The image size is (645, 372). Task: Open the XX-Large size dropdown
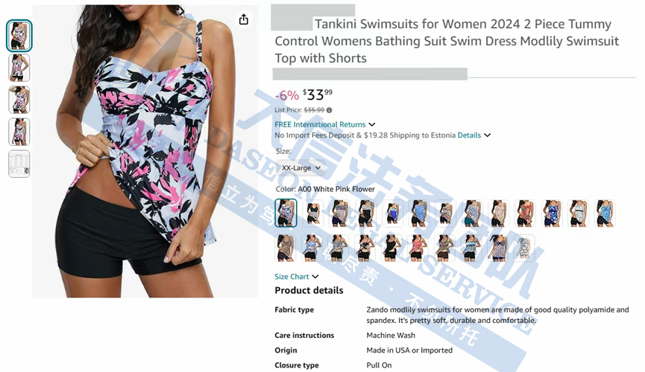pos(301,168)
